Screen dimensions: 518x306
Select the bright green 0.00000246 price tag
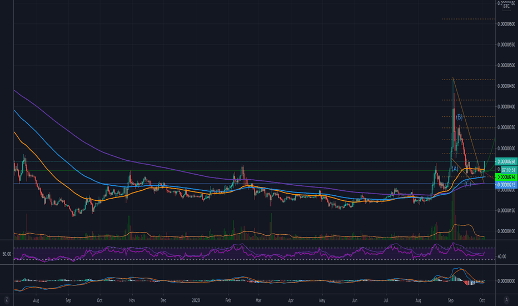(x=506, y=177)
